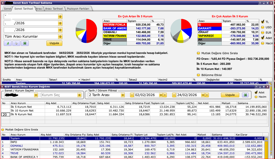This screenshot has height=159, width=275.
Task: Click the N value field showing 20
Action: coord(6,114)
